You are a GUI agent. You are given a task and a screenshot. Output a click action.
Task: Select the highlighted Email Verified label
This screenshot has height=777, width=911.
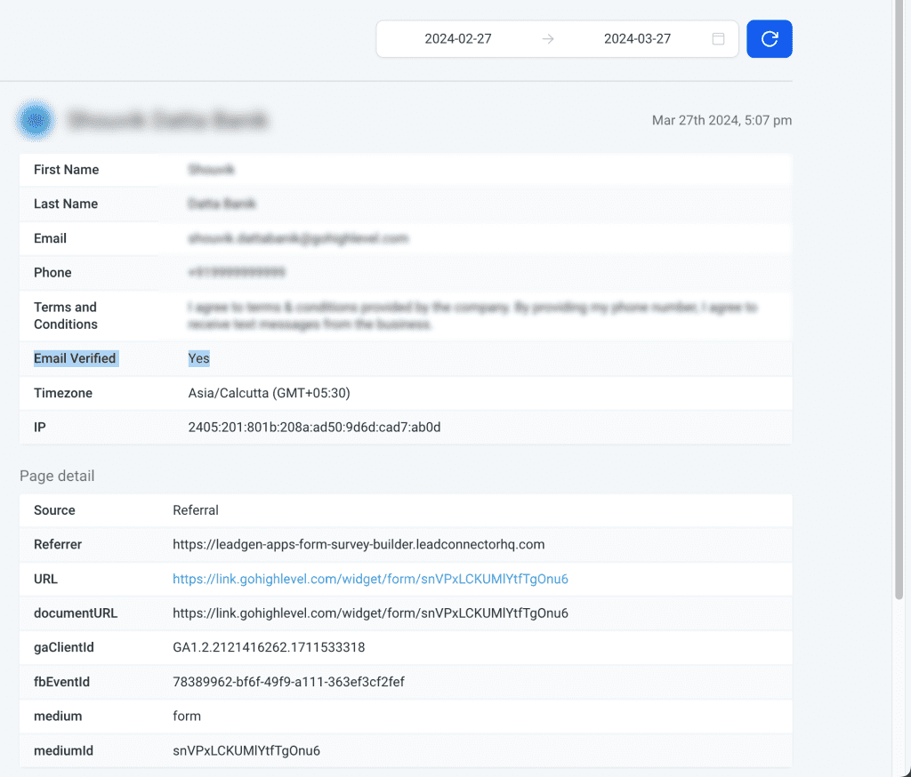[x=75, y=358]
